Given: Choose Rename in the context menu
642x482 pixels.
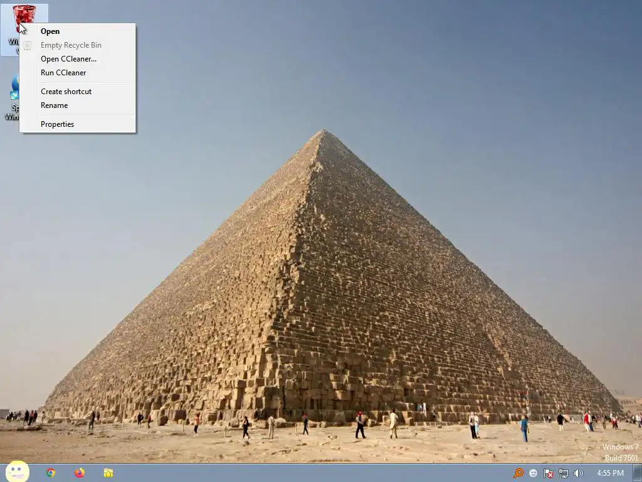Looking at the screenshot, I should click(77, 105).
